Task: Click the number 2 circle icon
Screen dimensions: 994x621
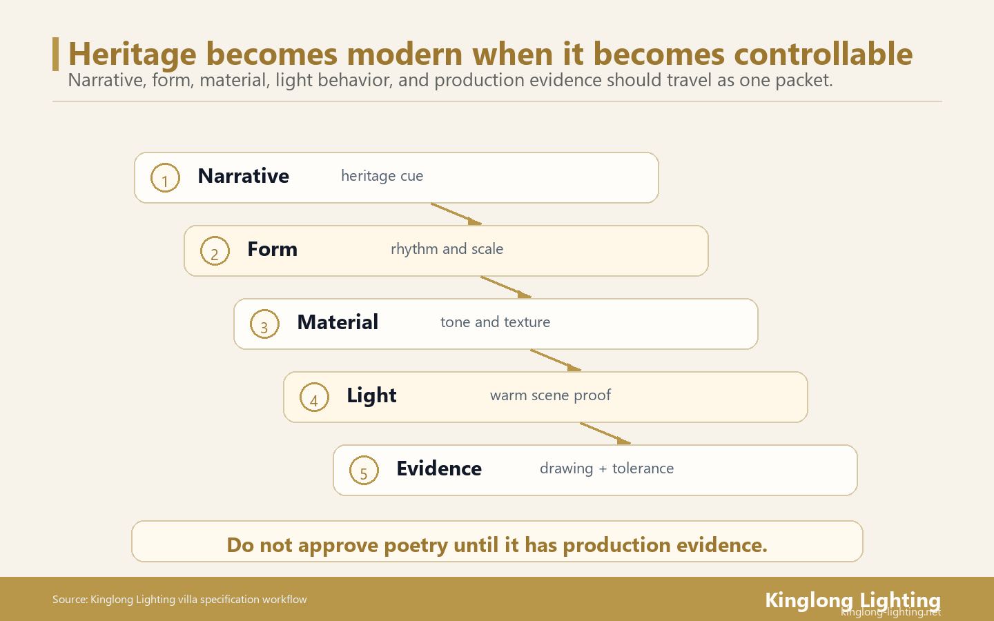Action: click(x=215, y=251)
